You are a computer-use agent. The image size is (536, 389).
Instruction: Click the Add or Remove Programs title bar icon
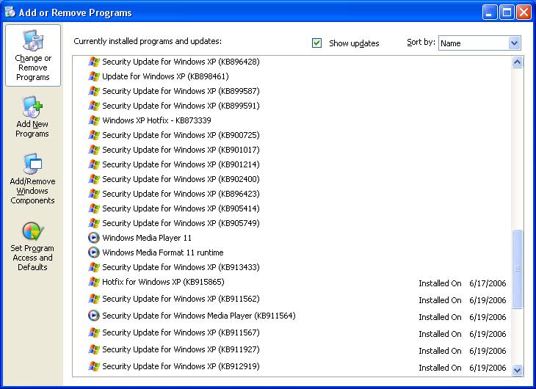click(10, 12)
